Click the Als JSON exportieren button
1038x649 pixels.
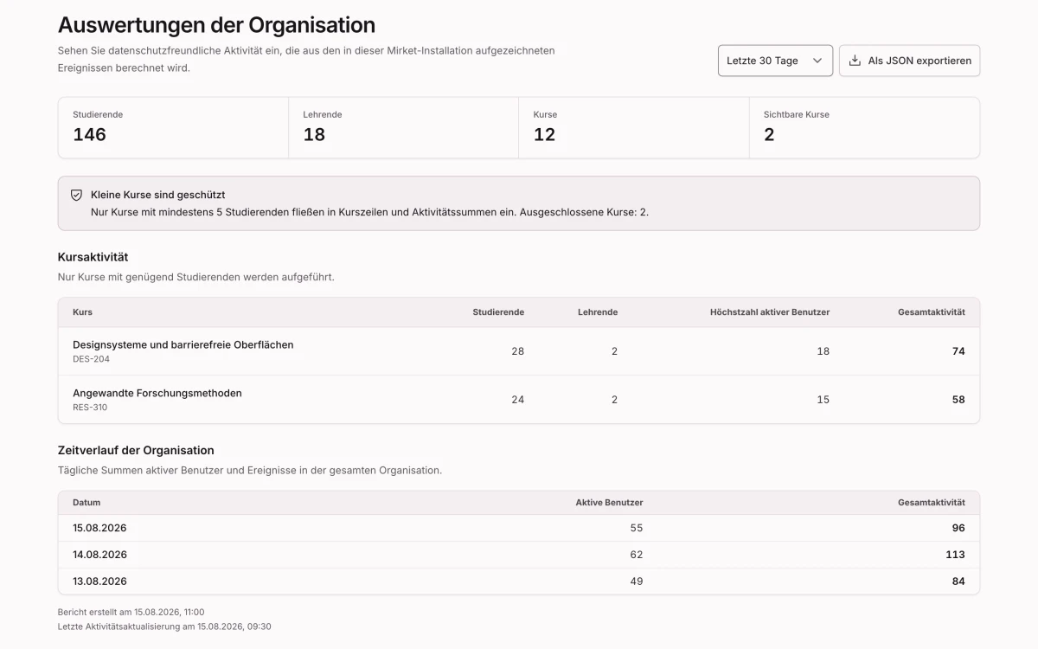point(909,61)
